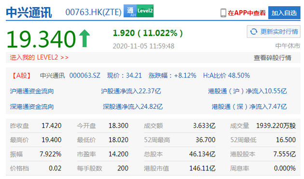Click 昨收盘 value 17.420
The image size is (304, 179).
[x=51, y=126]
